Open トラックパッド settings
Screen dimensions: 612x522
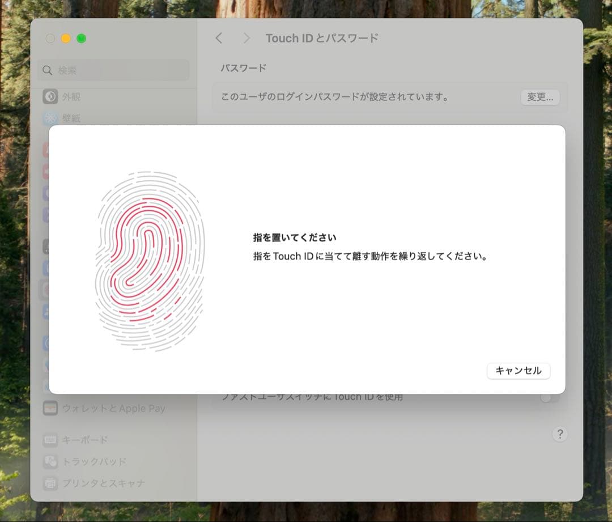point(94,461)
